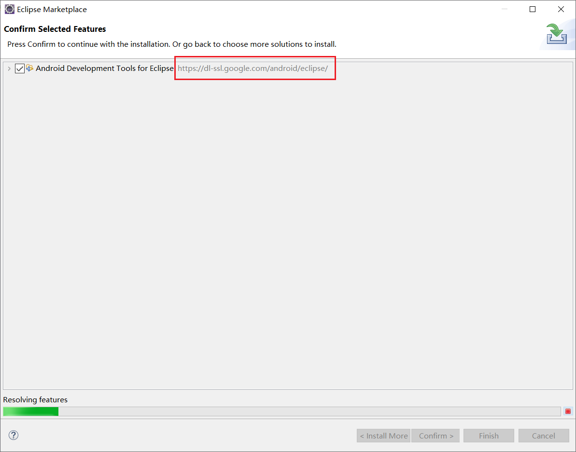
Task: Click the Resolving features status label
Action: (35, 399)
